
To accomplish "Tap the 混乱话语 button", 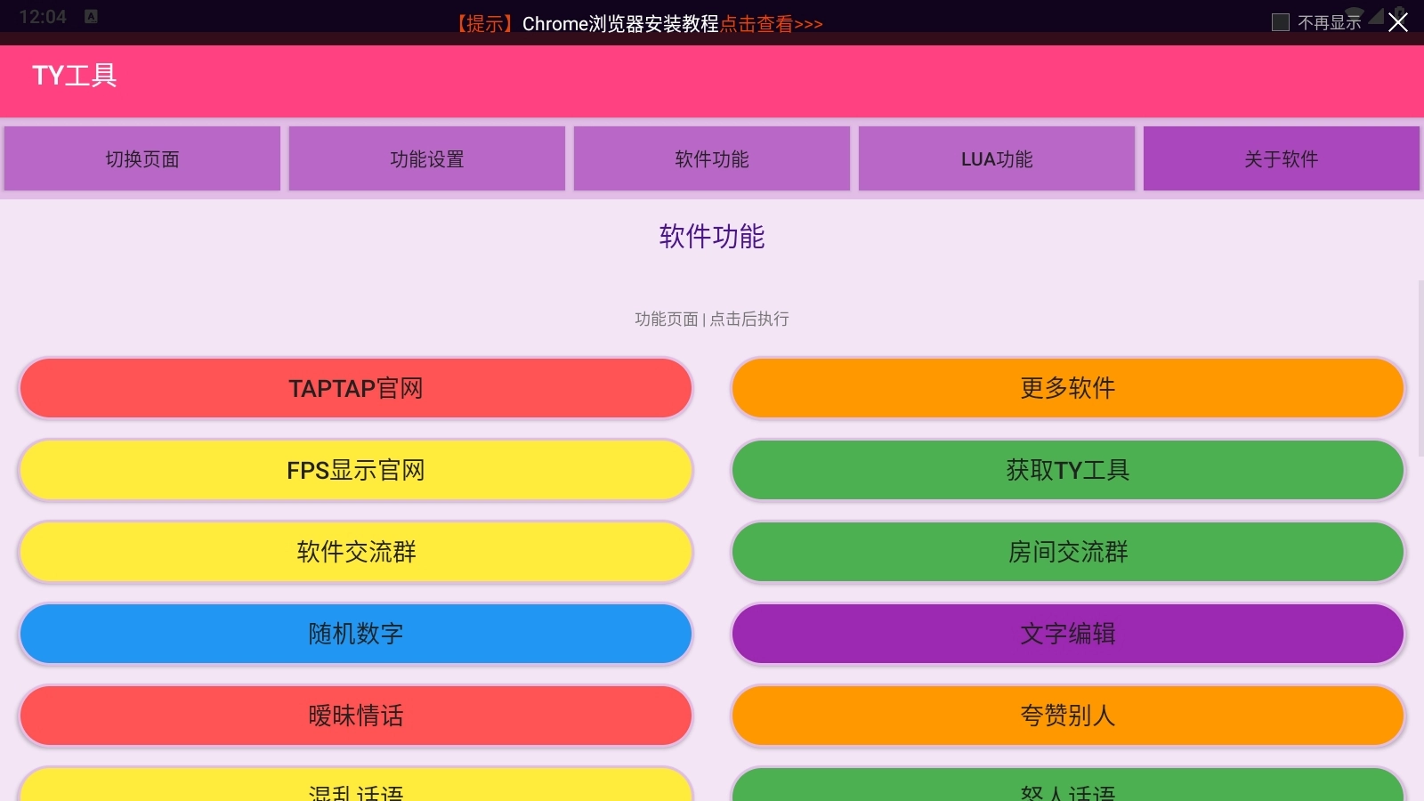I will click(355, 788).
